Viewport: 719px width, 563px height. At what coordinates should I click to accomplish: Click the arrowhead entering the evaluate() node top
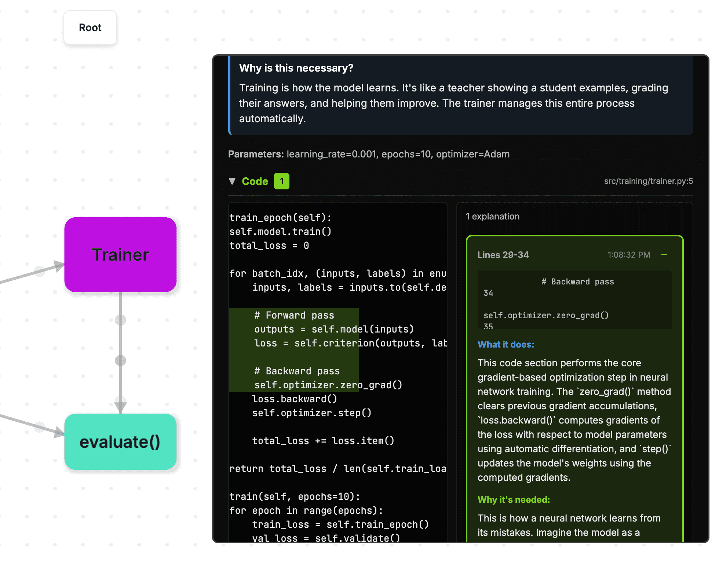pos(120,406)
